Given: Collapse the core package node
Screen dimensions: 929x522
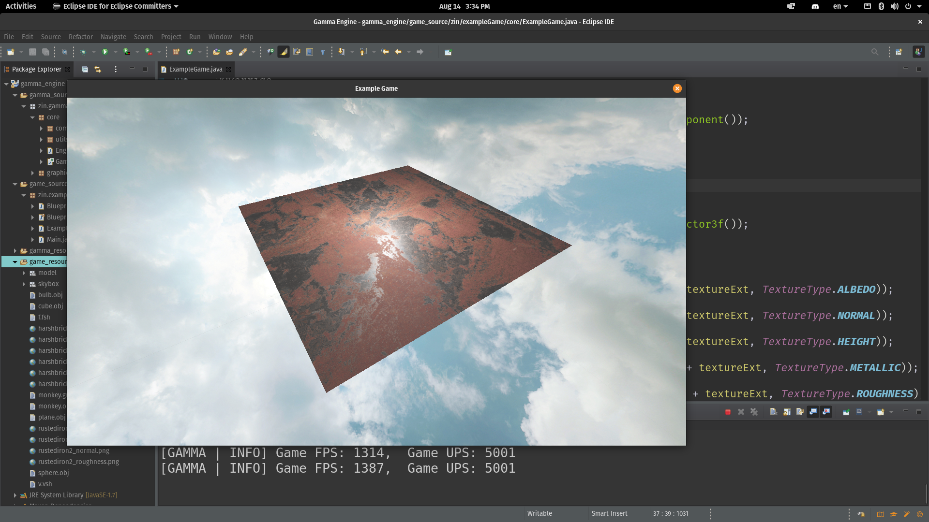Looking at the screenshot, I should 32,117.
